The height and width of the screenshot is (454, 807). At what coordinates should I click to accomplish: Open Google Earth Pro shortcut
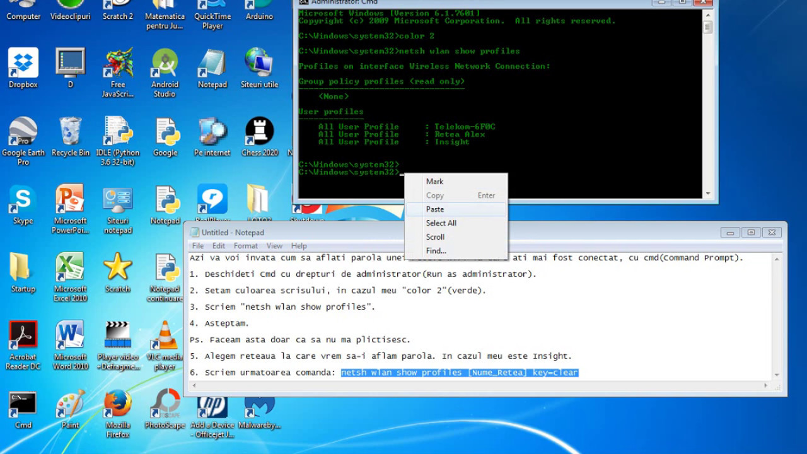[x=23, y=141]
